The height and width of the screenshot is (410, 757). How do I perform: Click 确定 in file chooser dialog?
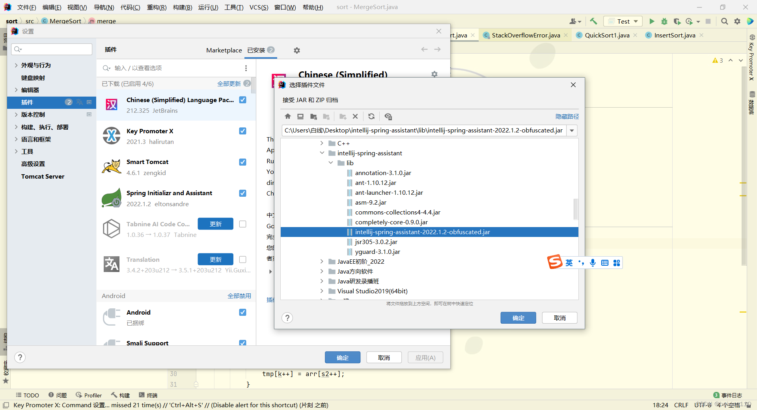518,318
